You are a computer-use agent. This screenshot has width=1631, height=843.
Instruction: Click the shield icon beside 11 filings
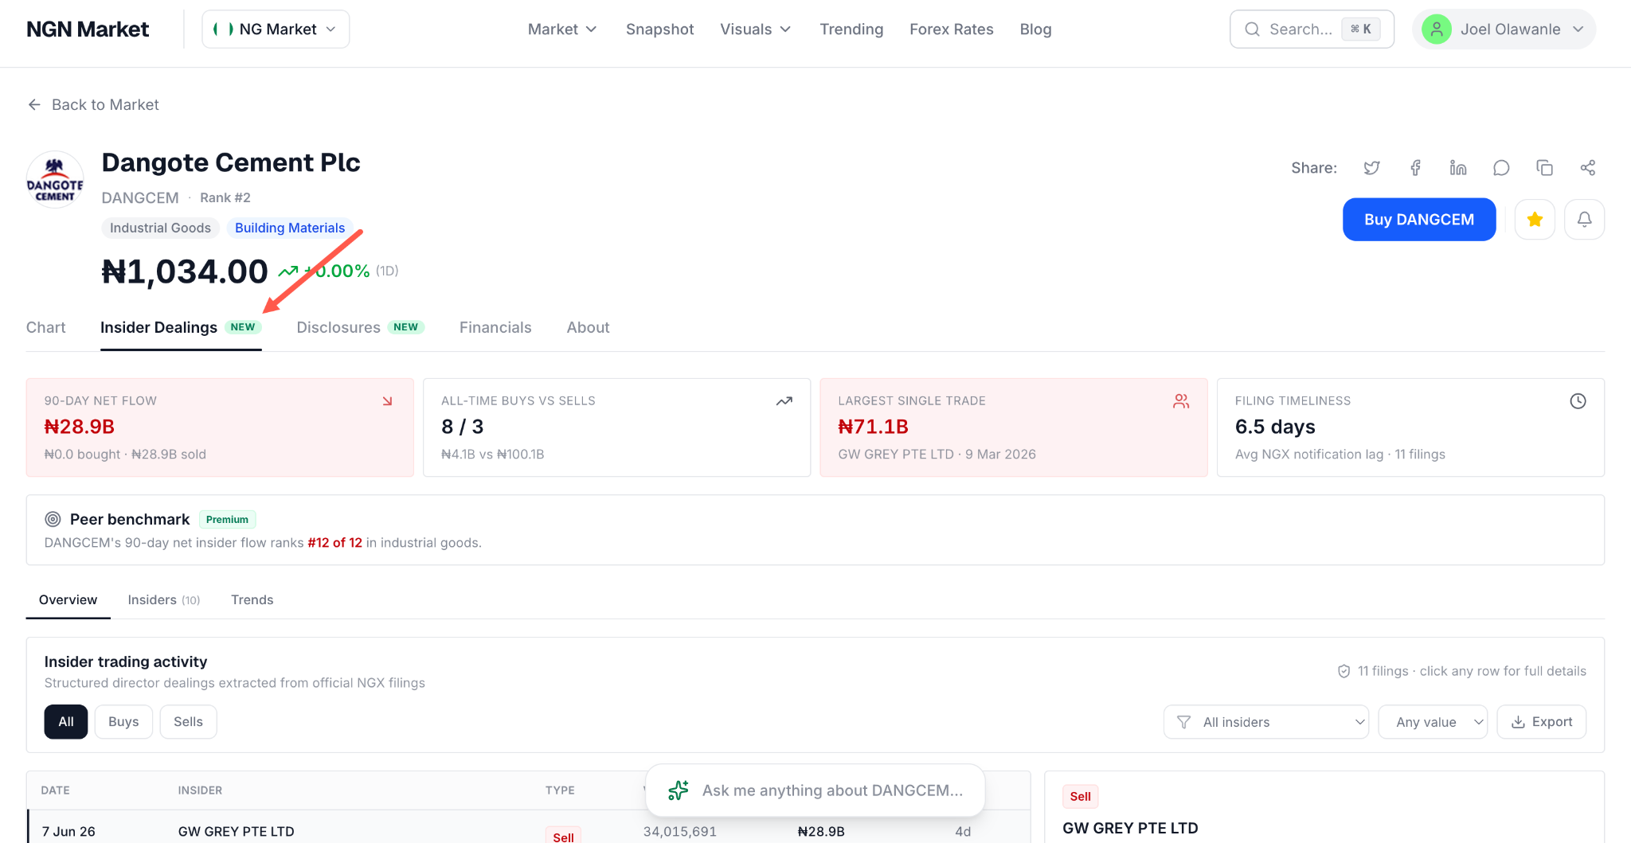point(1344,671)
